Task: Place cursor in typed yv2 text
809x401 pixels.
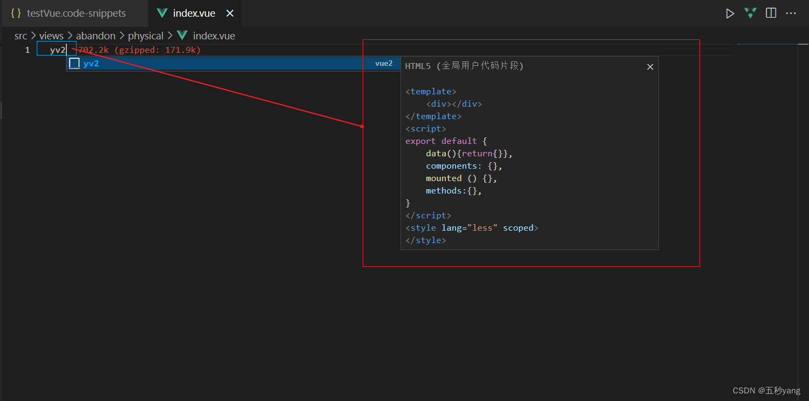Action: click(58, 50)
